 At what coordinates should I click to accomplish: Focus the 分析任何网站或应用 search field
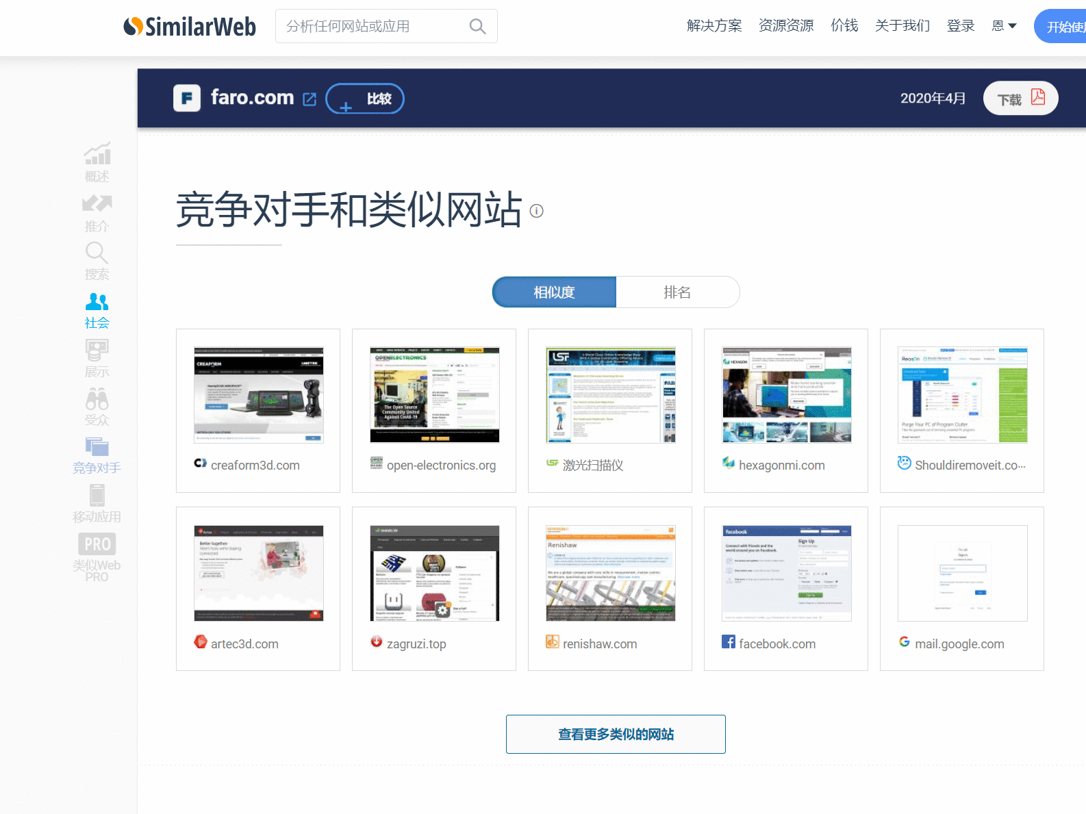[x=386, y=26]
